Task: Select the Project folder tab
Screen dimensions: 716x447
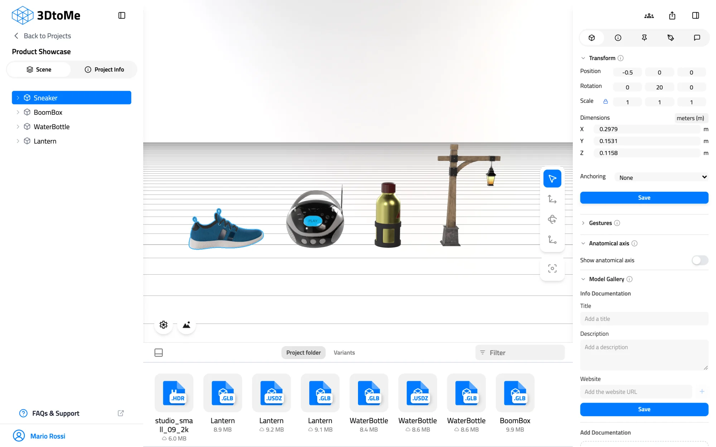Action: coord(304,353)
